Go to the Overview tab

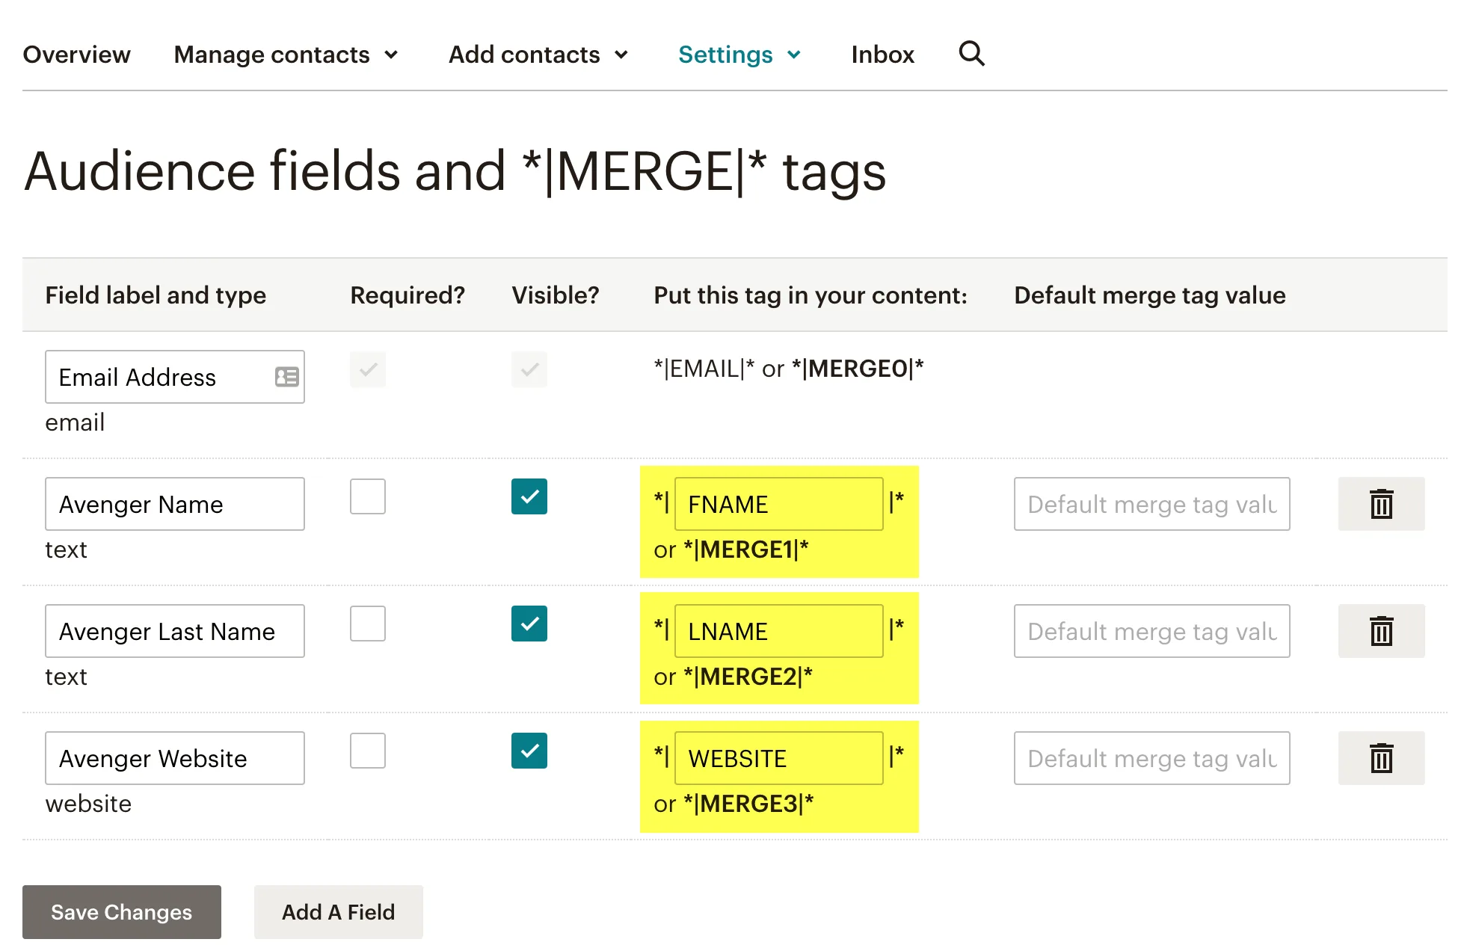[77, 54]
